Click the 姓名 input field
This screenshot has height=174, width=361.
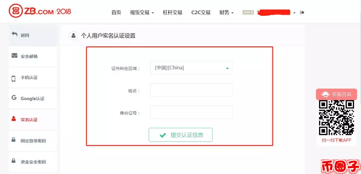(191, 90)
